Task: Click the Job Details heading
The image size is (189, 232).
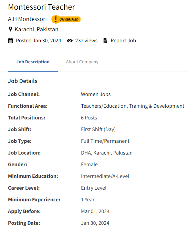Action: point(23,81)
